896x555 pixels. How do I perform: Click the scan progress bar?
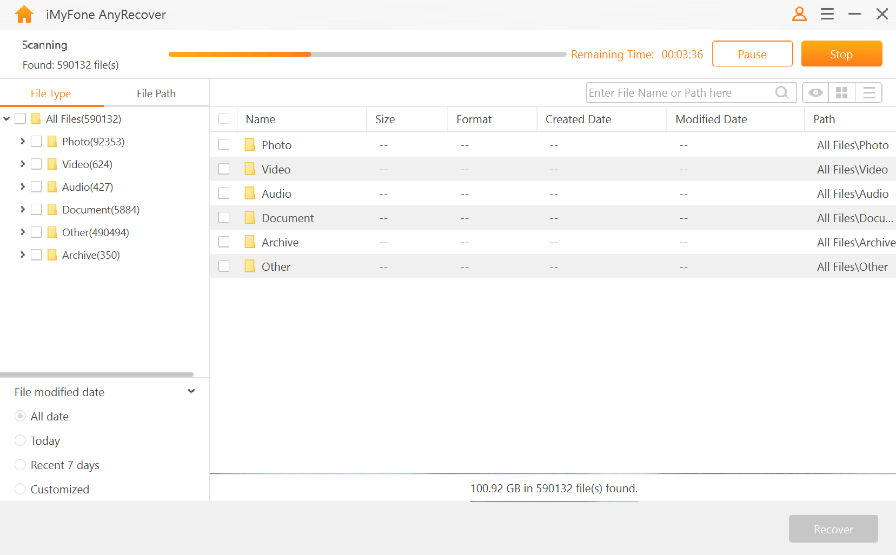point(367,54)
